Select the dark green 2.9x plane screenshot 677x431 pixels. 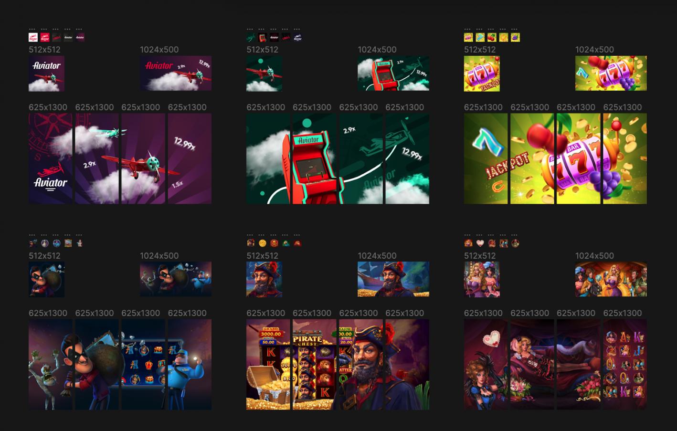361,158
